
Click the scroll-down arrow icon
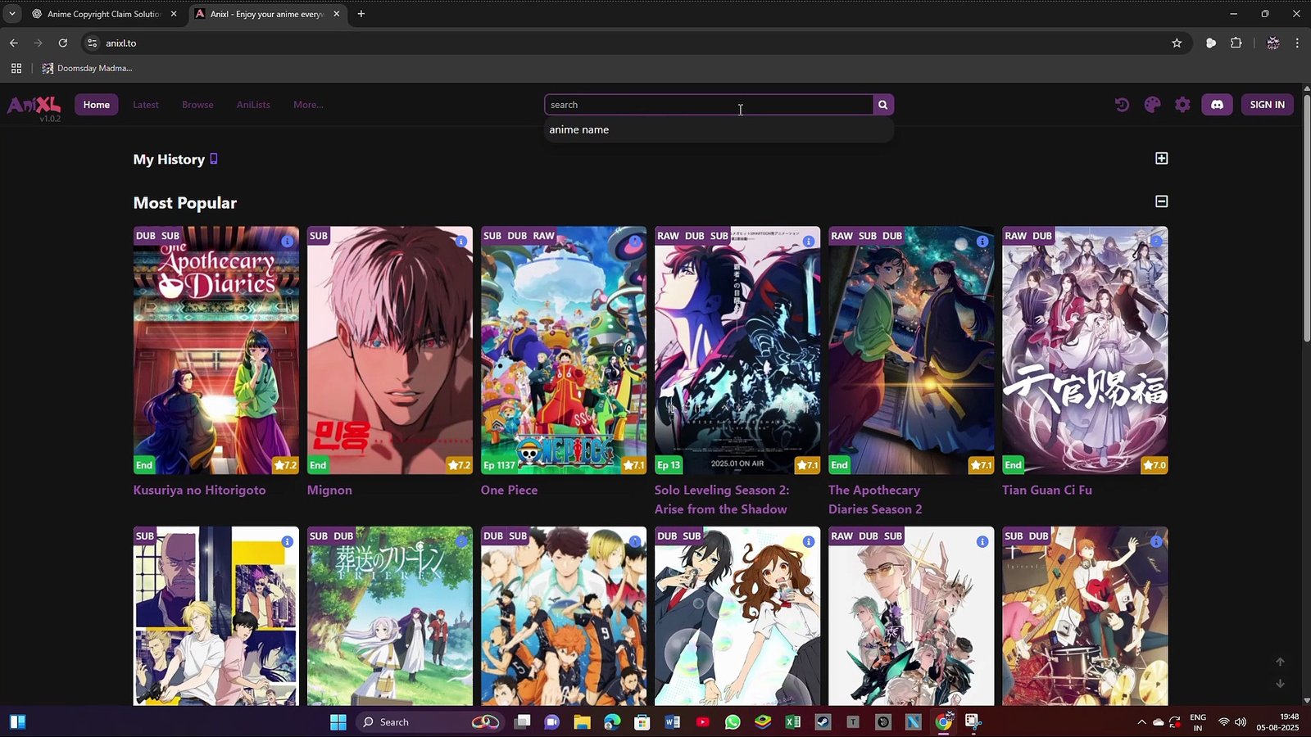1280,684
